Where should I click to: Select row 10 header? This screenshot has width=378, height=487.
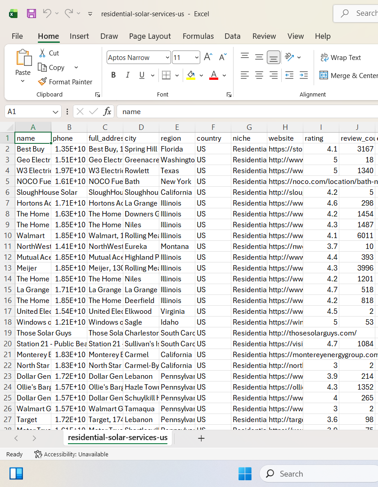pyautogui.click(x=8, y=235)
